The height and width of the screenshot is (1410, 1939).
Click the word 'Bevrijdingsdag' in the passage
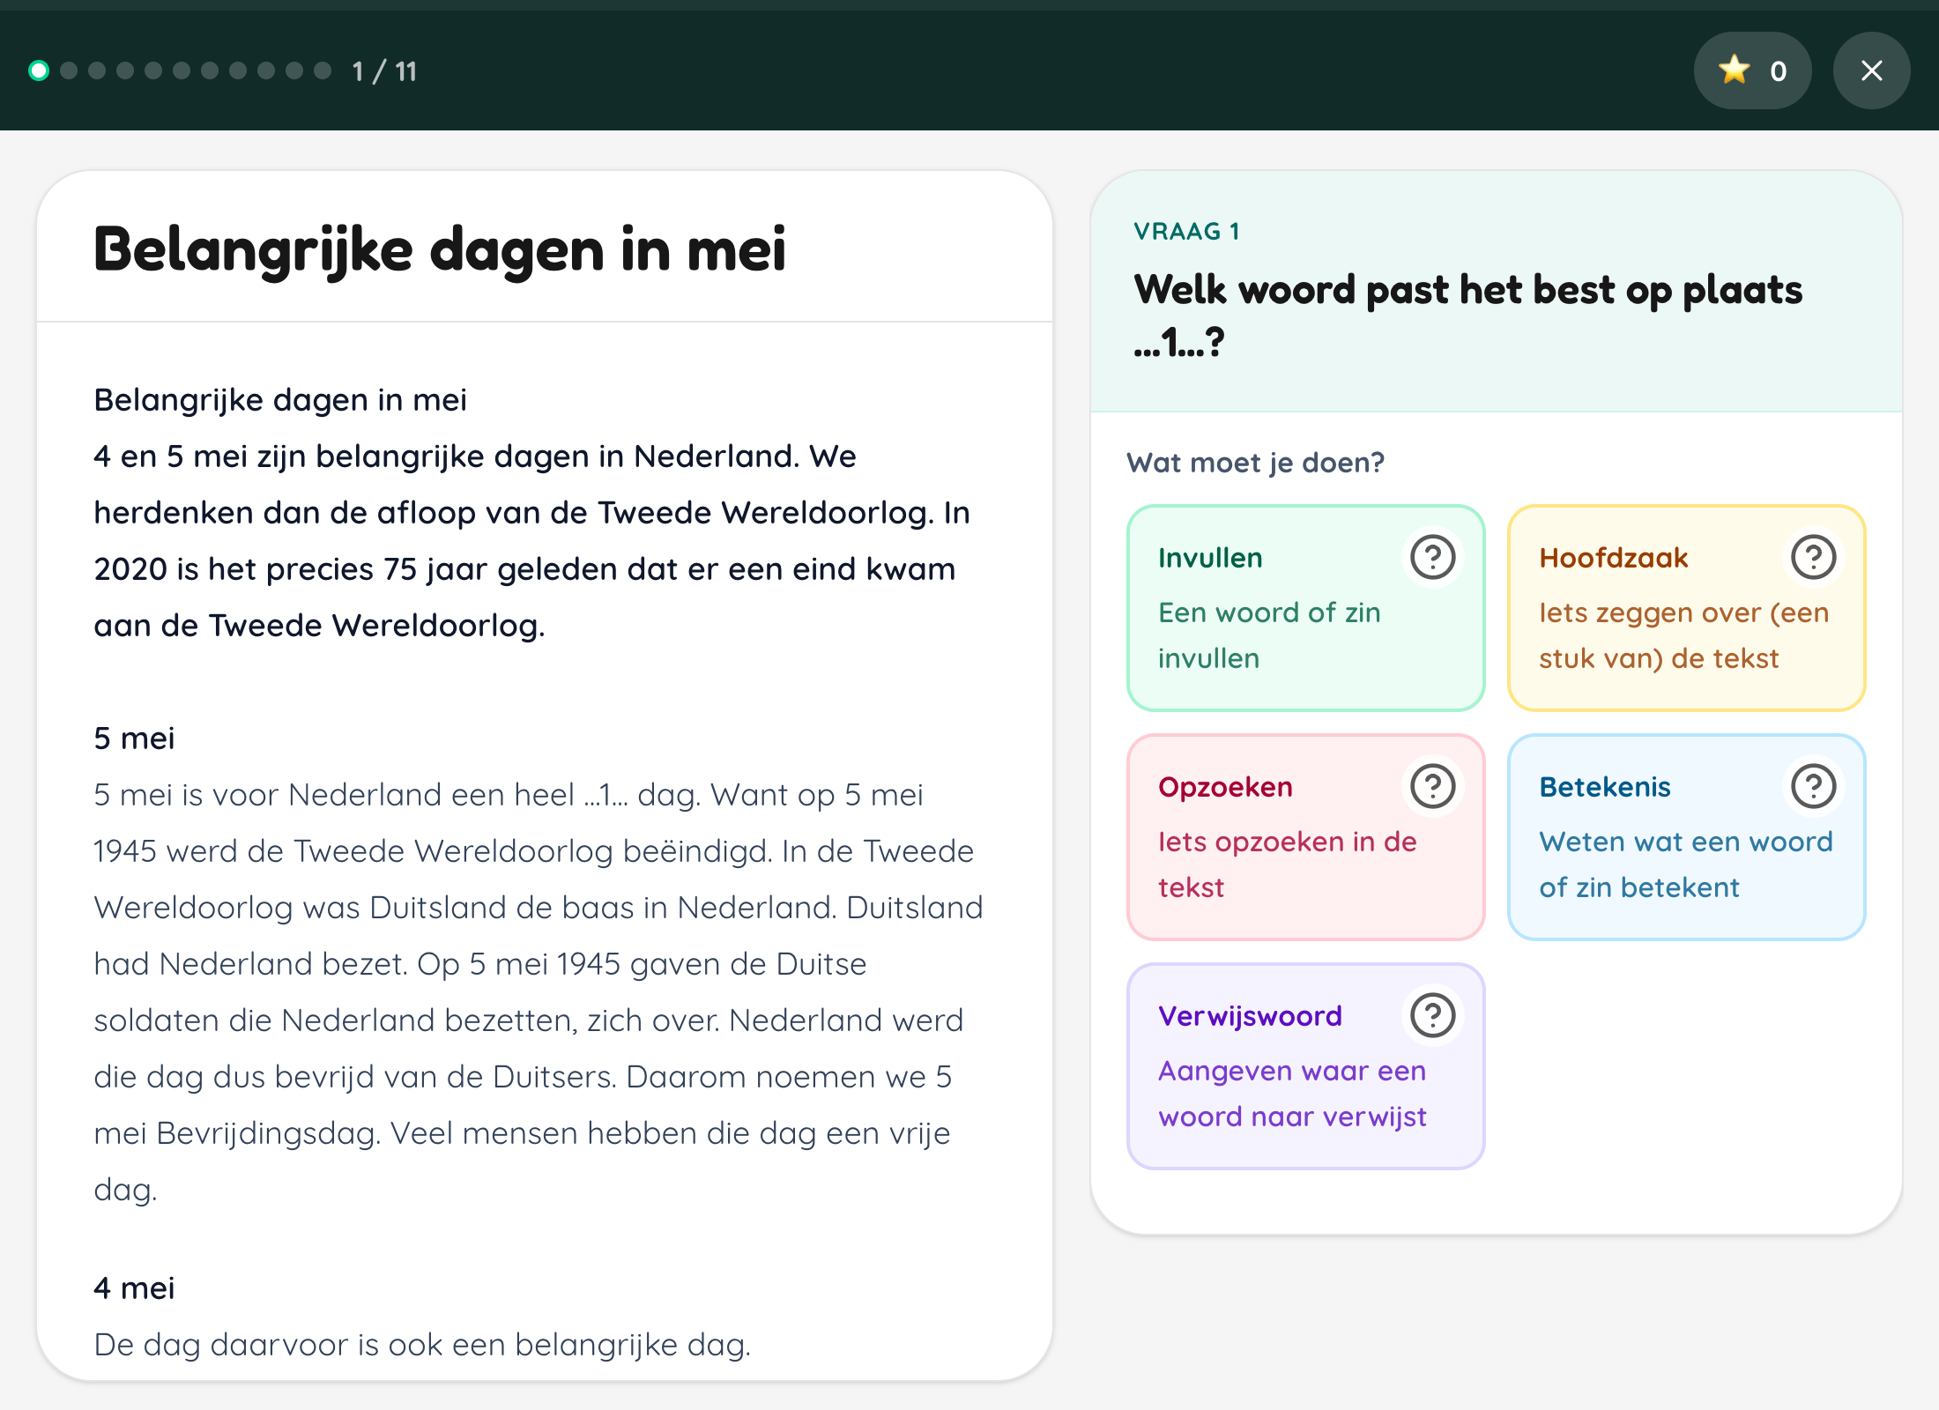pos(269,1134)
